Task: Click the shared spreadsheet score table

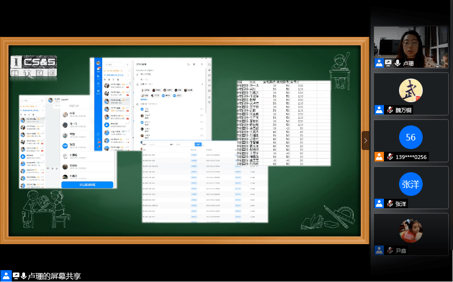Action: pos(283,123)
